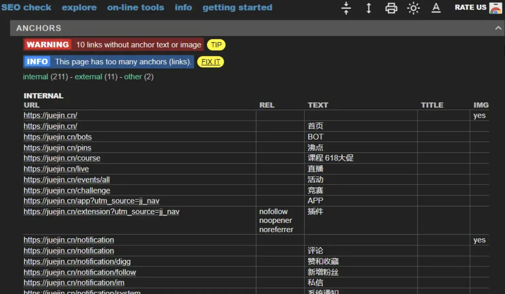Viewport: 505px width, 294px height.
Task: Jump to external links list
Action: pos(88,77)
